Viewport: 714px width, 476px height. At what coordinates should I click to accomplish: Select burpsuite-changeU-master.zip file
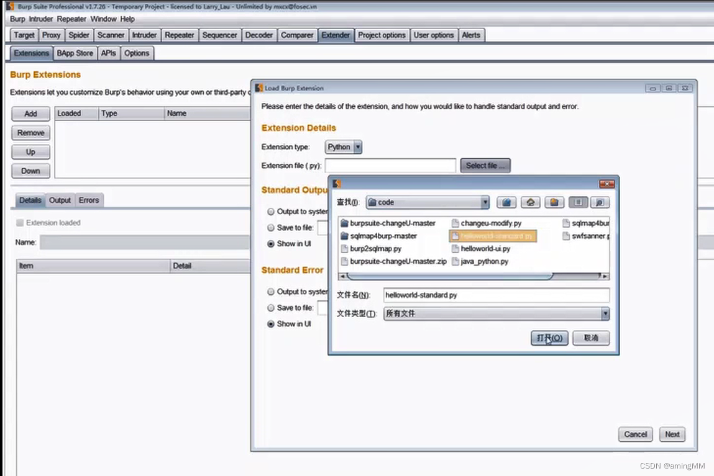coord(394,261)
